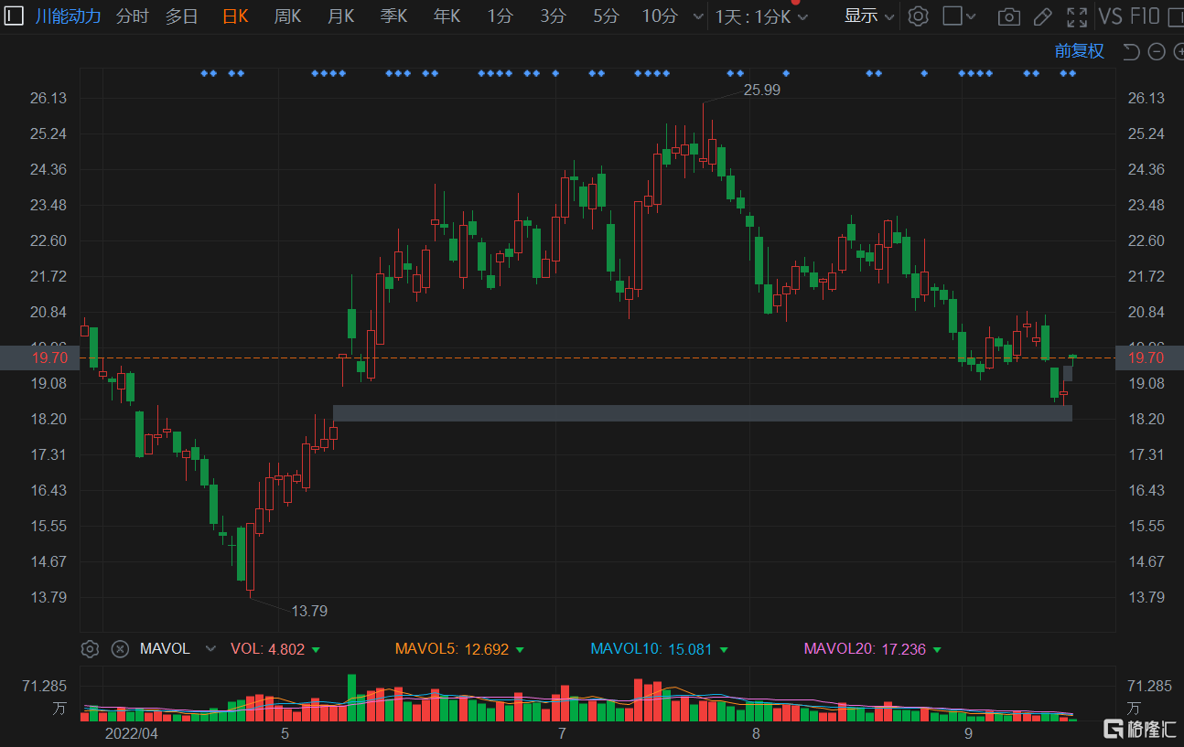Screen dimensions: 1184x747
Task: Click the gray support zone rectangle
Action: [702, 413]
